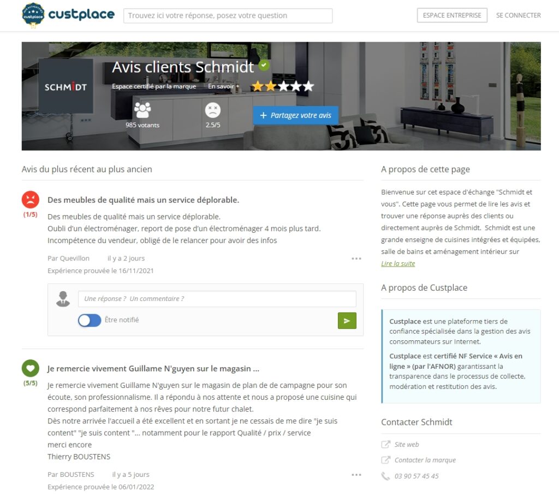
Task: Click the Custplace logo badge
Action: click(33, 15)
